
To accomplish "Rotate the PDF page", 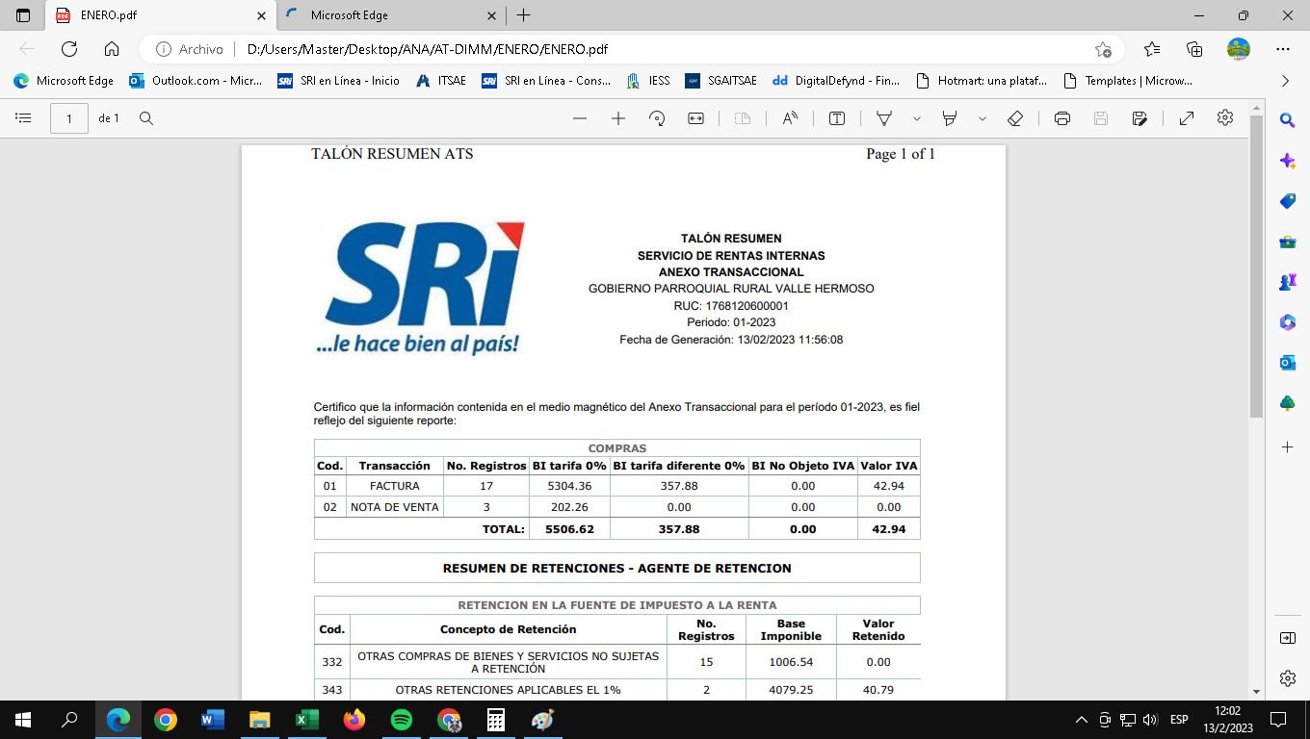I will [x=657, y=118].
